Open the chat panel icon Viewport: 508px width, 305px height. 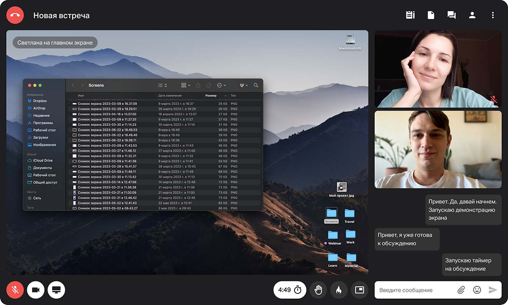coord(451,15)
